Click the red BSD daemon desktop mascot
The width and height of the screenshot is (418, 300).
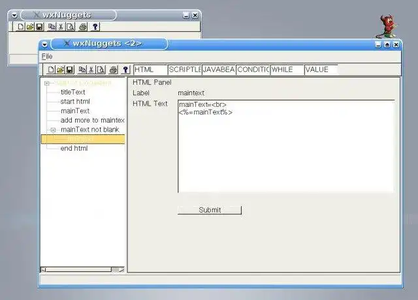point(387,27)
